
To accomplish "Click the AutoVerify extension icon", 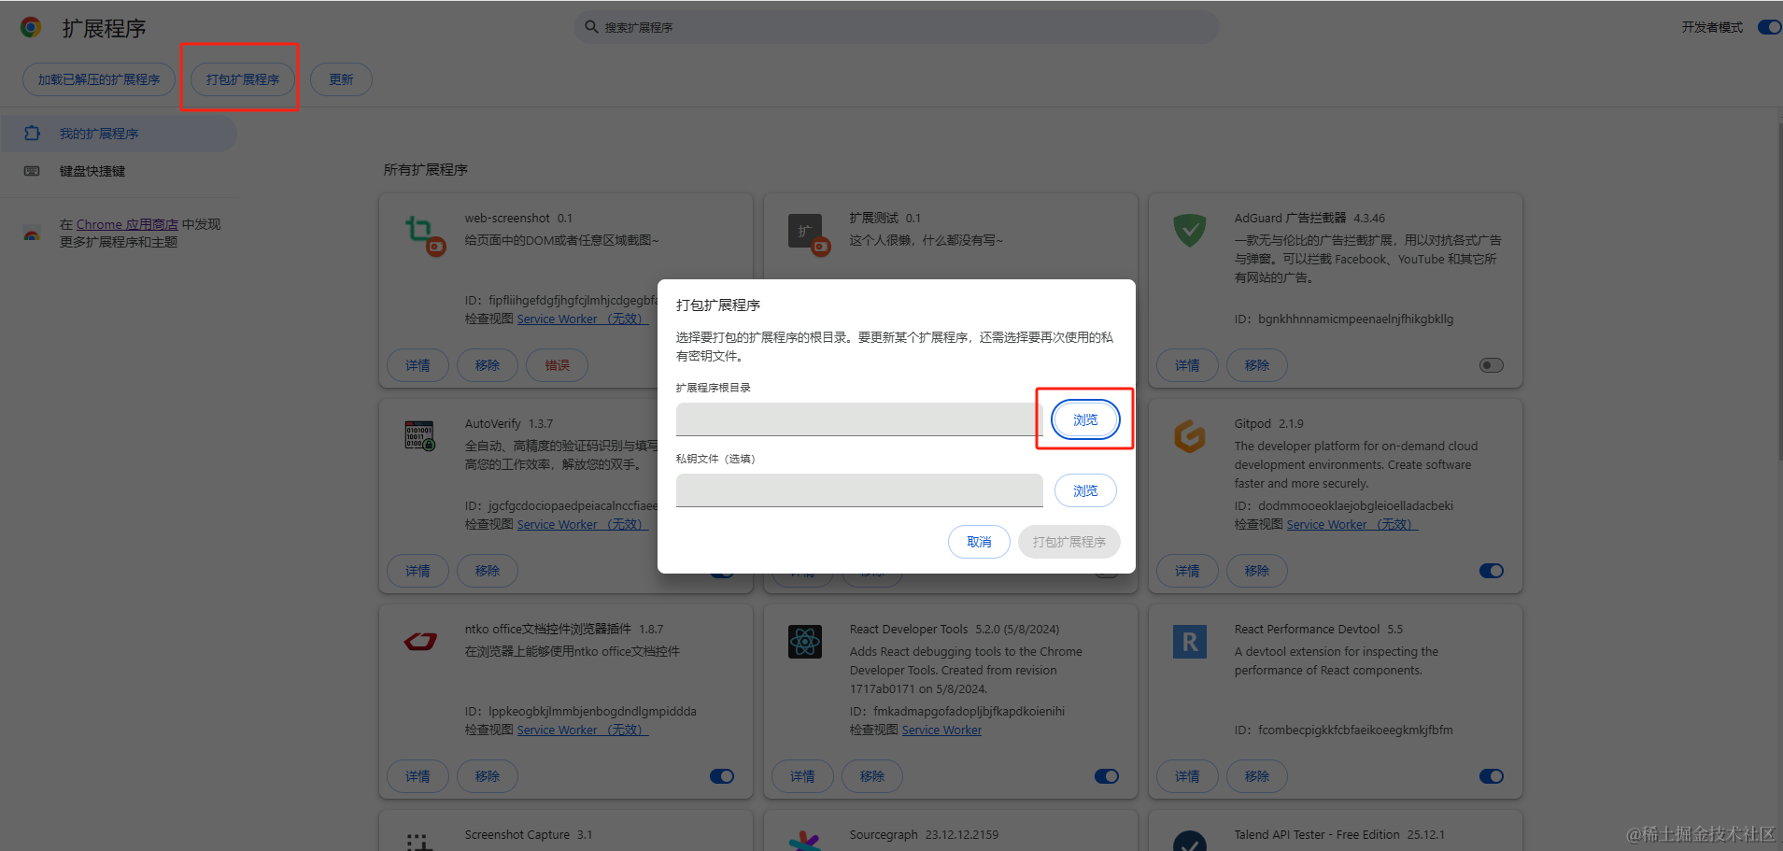I will [420, 435].
